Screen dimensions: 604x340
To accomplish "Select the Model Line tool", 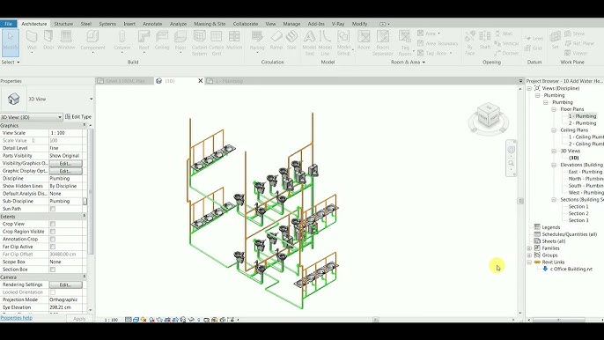I will 325,42.
